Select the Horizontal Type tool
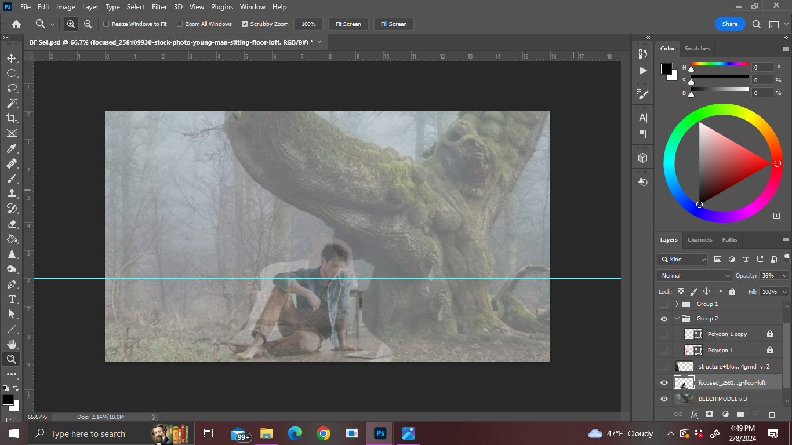The height and width of the screenshot is (445, 792). pos(12,299)
